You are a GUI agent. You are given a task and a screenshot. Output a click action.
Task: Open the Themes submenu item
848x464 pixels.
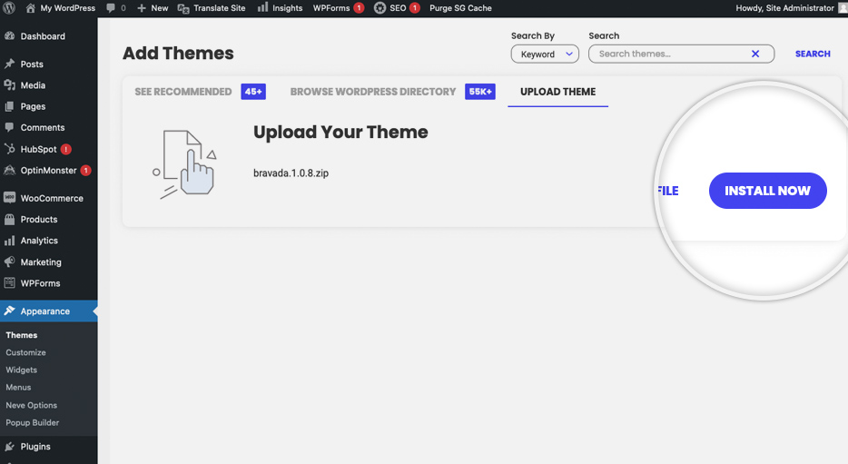22,335
